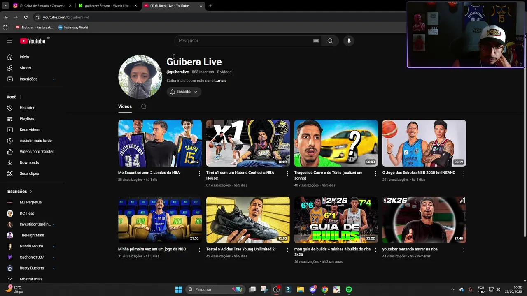
Task: Open File Explorer from the taskbar
Action: (300, 289)
